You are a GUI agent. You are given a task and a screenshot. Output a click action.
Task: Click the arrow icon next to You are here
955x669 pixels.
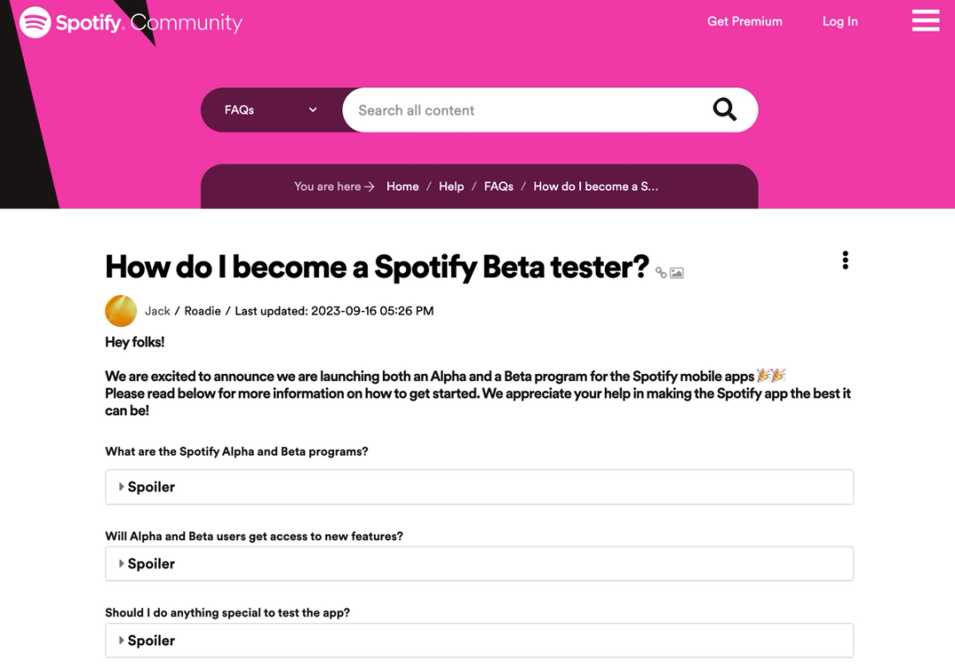pos(371,186)
